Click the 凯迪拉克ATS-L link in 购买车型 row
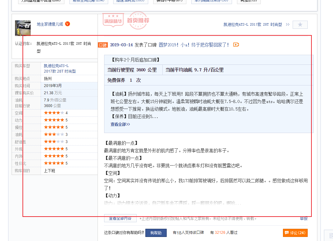 point(56,66)
